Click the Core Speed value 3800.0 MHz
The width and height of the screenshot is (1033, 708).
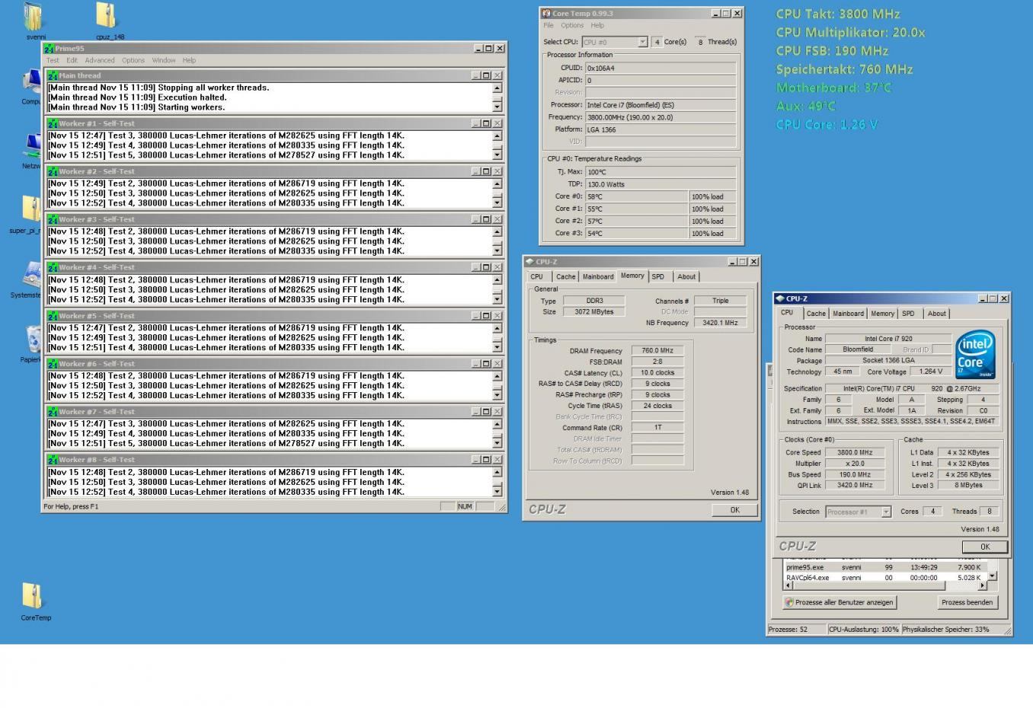tap(855, 452)
